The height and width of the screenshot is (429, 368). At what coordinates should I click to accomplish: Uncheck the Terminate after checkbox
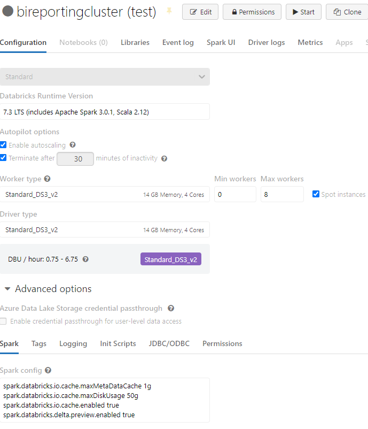(x=3, y=158)
